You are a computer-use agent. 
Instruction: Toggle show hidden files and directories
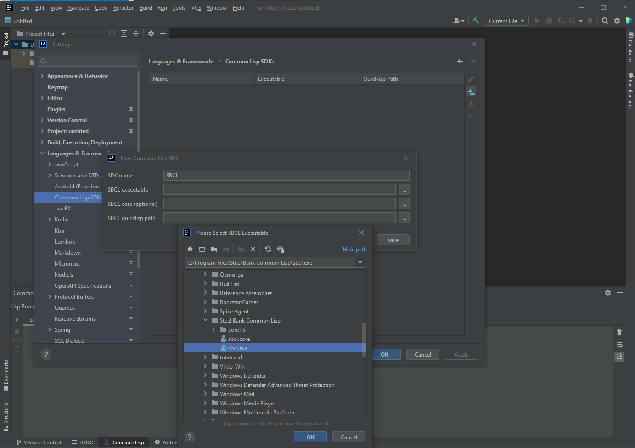(x=281, y=250)
